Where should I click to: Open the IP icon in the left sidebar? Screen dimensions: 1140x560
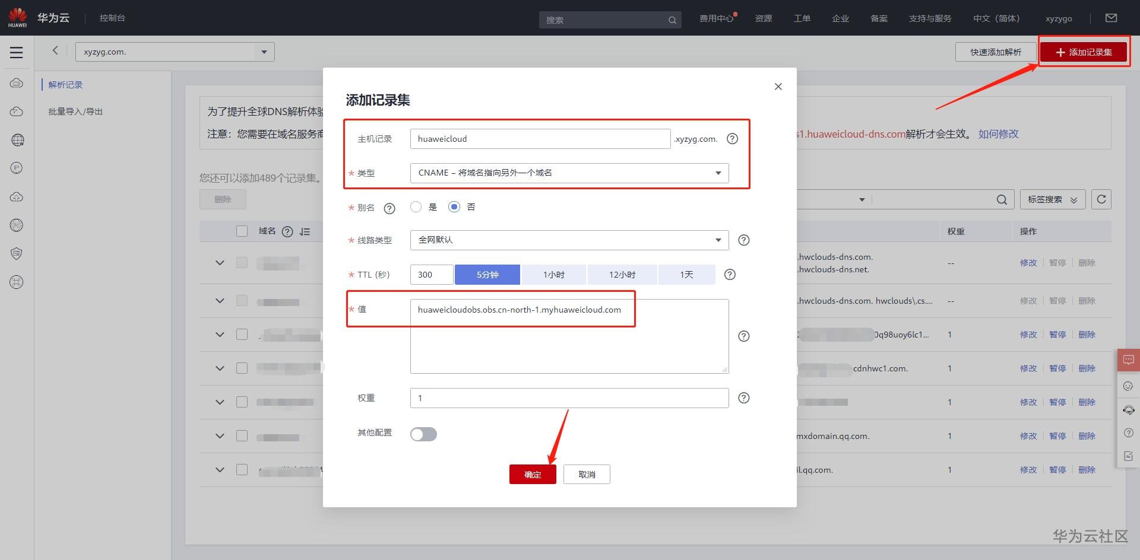[x=17, y=168]
